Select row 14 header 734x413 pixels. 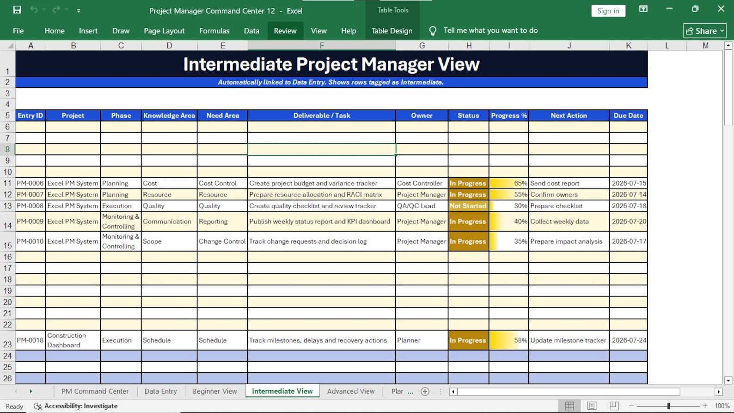7,222
